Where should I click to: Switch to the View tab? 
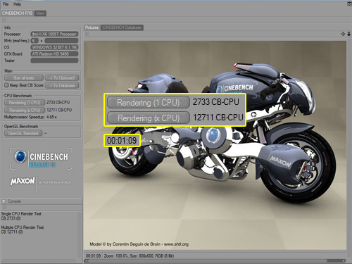pos(40,13)
